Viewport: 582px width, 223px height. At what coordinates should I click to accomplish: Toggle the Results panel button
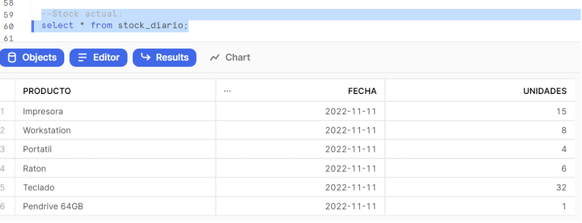pos(164,58)
